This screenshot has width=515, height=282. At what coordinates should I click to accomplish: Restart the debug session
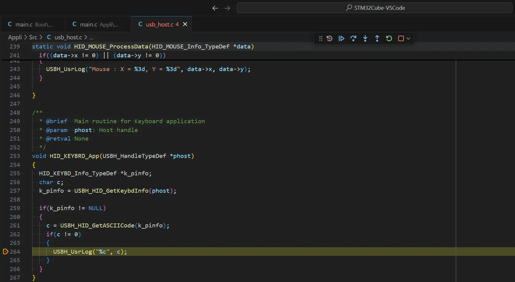tap(388, 38)
